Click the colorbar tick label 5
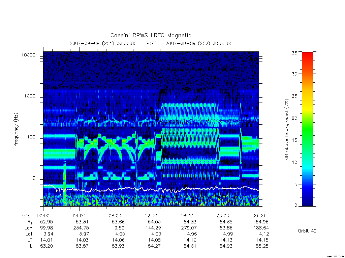 296,184
